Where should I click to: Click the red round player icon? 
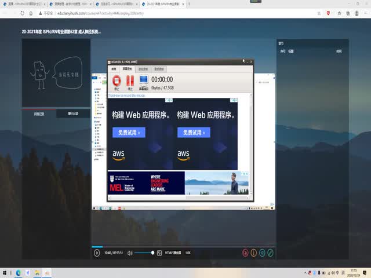(x=245, y=253)
